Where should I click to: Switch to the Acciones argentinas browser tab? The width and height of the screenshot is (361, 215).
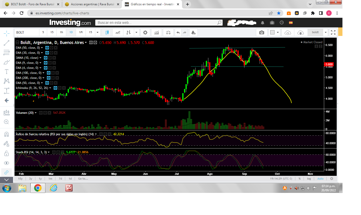click(92, 4)
